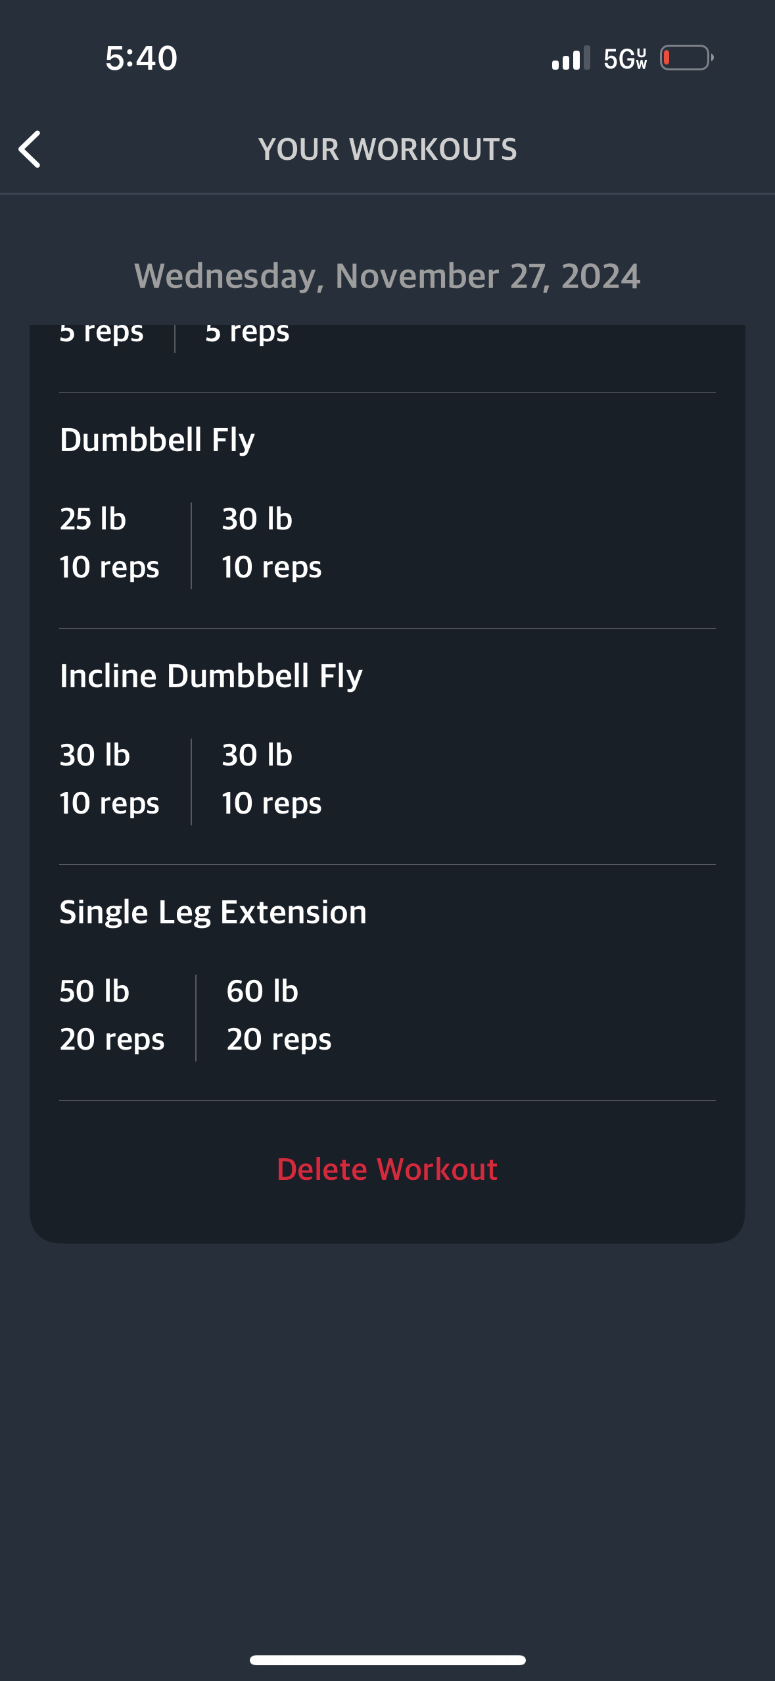775x1681 pixels.
Task: Select Dumbbell Fly 25 lb set
Action: [109, 543]
